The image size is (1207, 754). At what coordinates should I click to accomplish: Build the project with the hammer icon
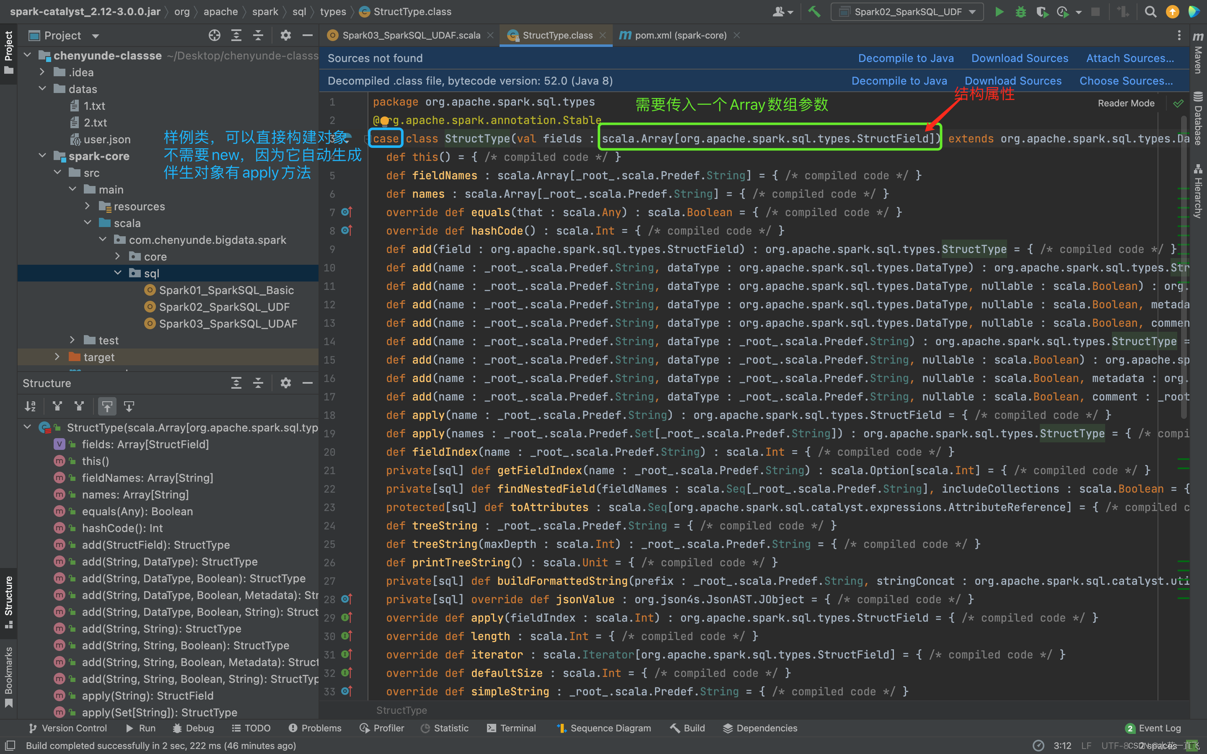tap(814, 11)
